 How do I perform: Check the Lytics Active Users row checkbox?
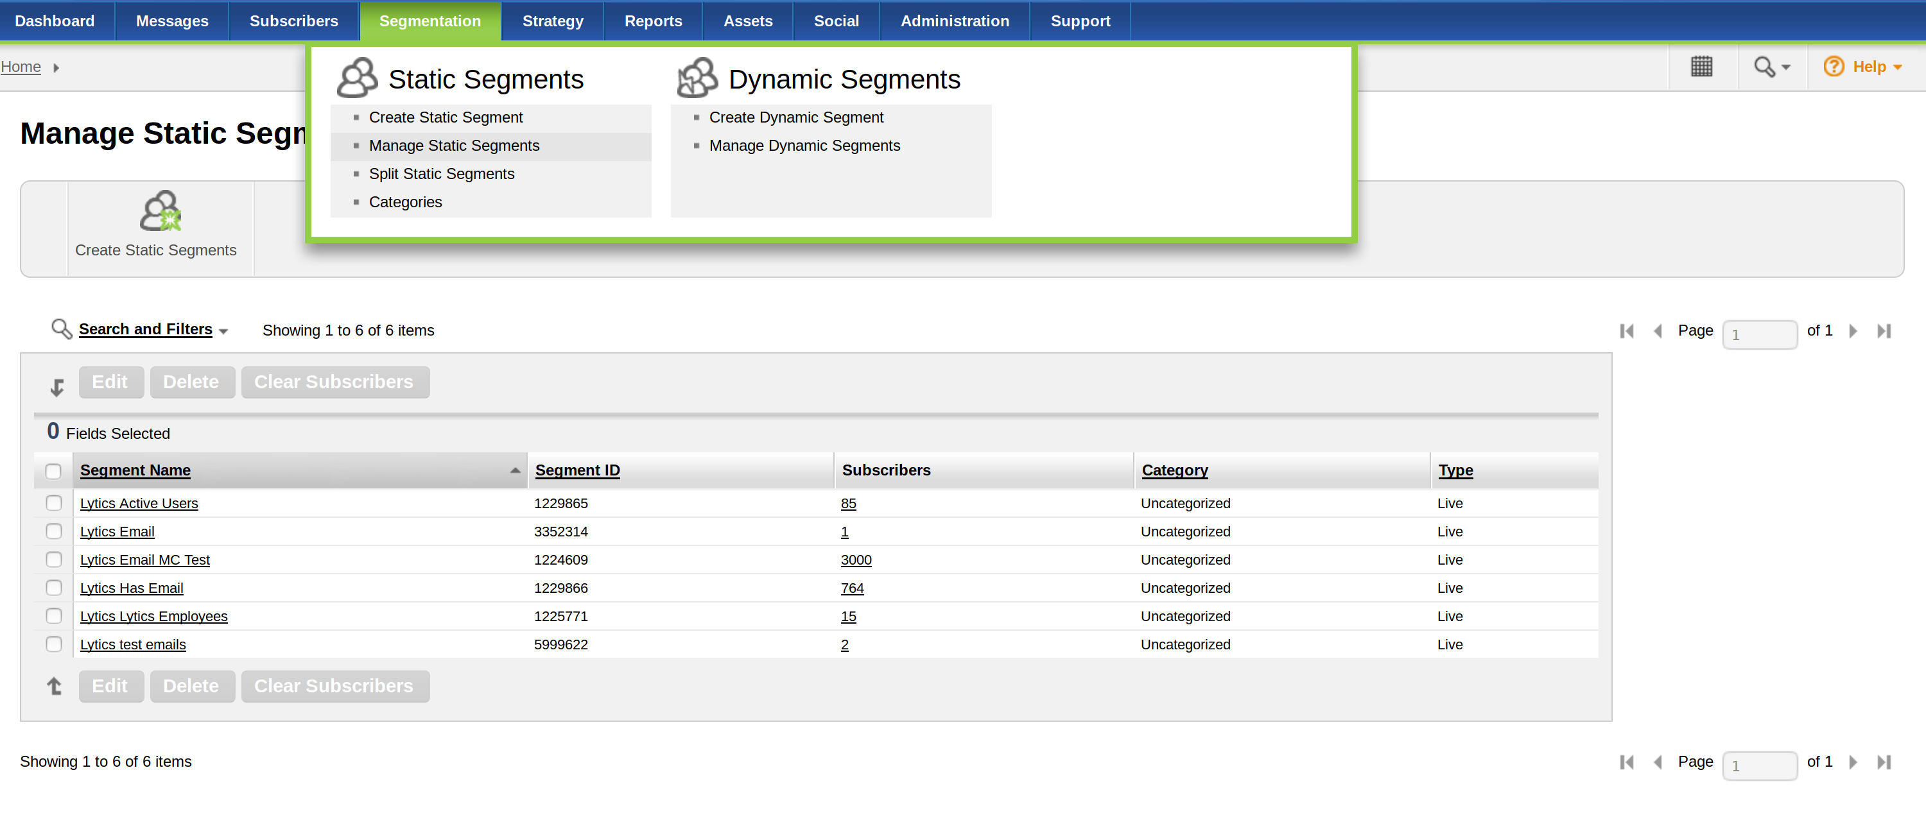click(x=54, y=503)
